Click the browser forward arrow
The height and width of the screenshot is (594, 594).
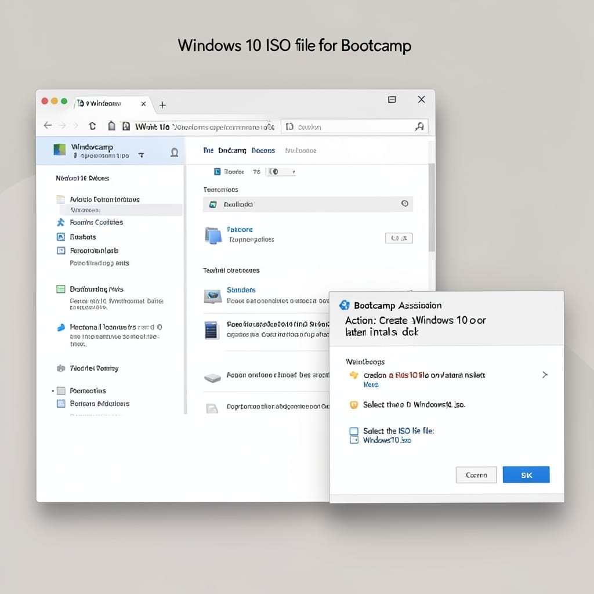click(63, 125)
